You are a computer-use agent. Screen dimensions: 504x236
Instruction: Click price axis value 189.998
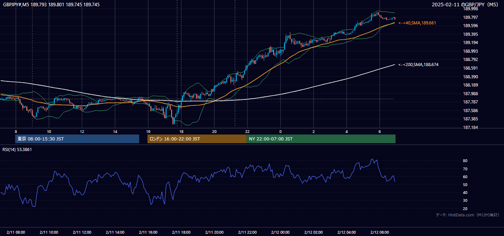pos(470,9)
